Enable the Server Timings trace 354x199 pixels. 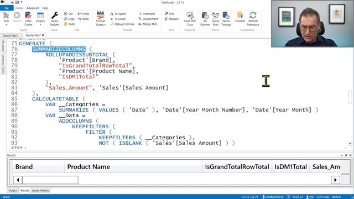point(226,19)
